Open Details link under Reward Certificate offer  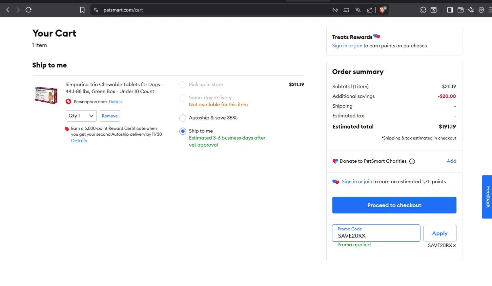(79, 141)
